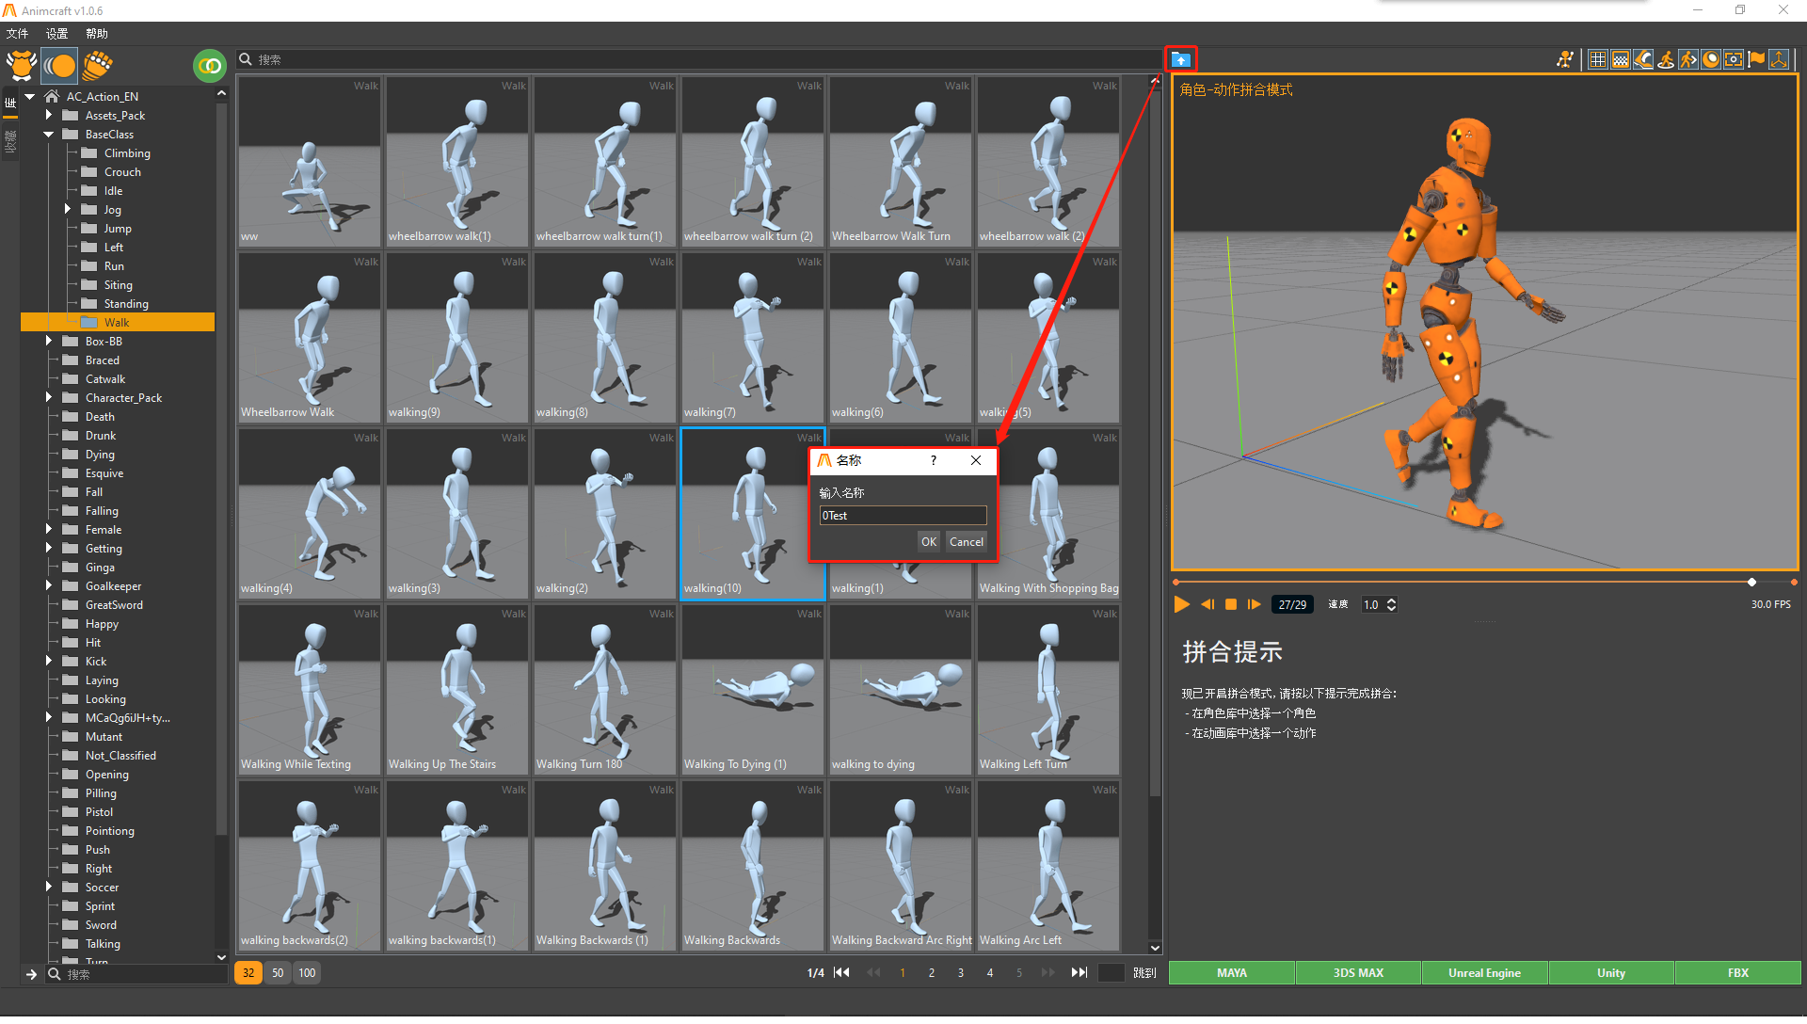Click the upload folder icon
The width and height of the screenshot is (1807, 1024).
click(1180, 59)
